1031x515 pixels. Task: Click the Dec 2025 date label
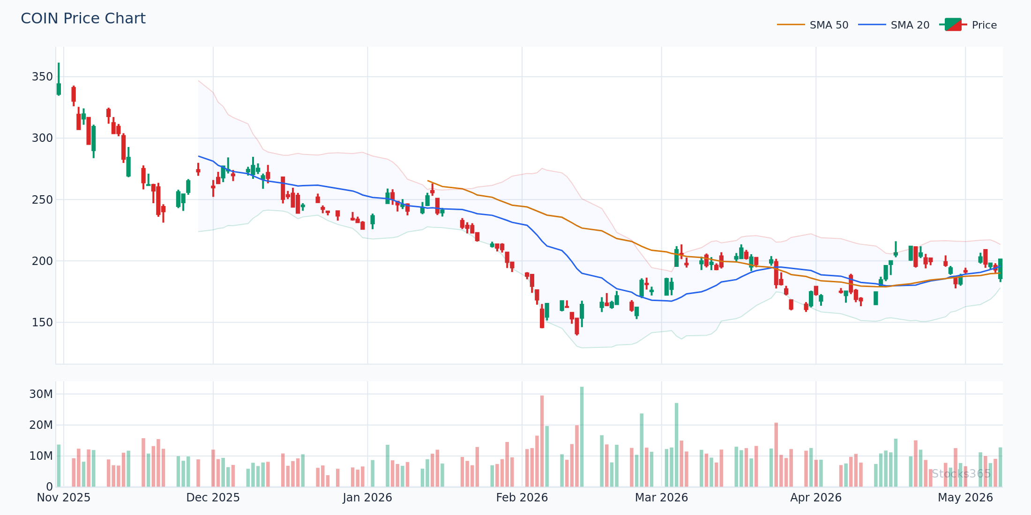[x=213, y=498]
